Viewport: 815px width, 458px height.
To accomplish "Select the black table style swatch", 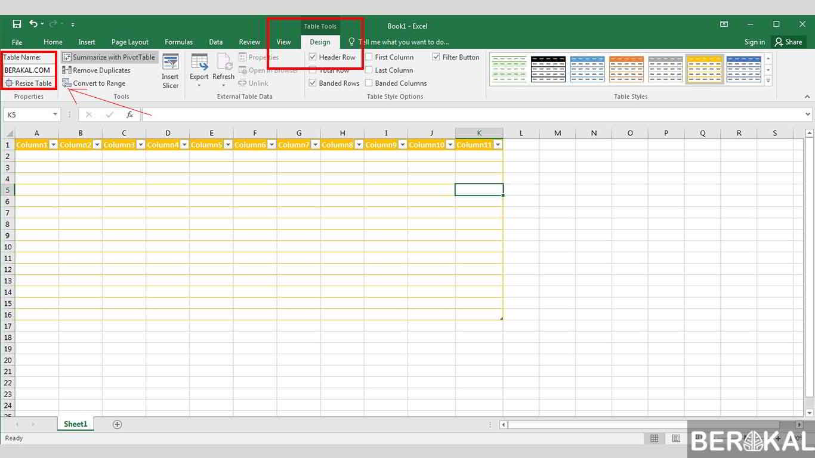I will 548,69.
